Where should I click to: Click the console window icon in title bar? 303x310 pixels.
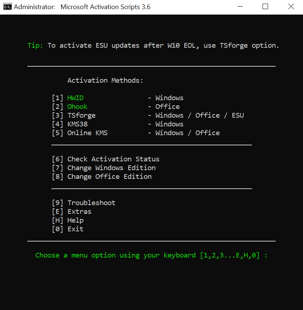(x=7, y=7)
